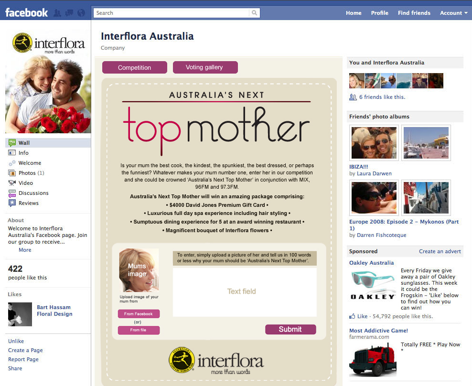Open the Video camera icon in sidebar
Image resolution: width=472 pixels, height=386 pixels.
click(12, 183)
